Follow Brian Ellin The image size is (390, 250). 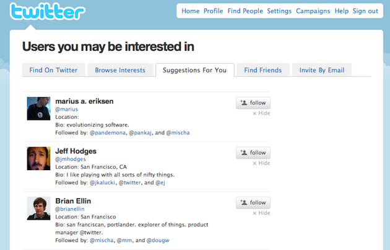point(253,203)
